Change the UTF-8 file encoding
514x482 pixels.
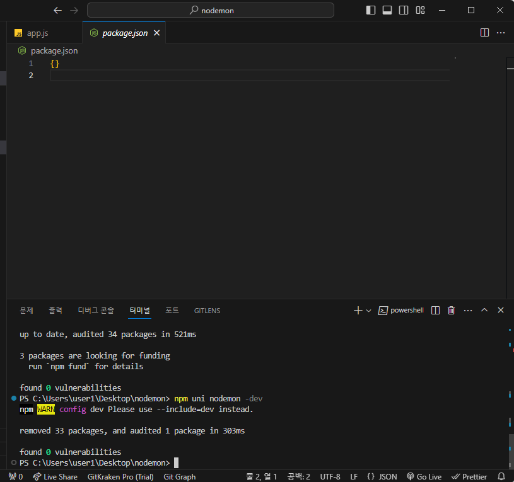pyautogui.click(x=330, y=477)
